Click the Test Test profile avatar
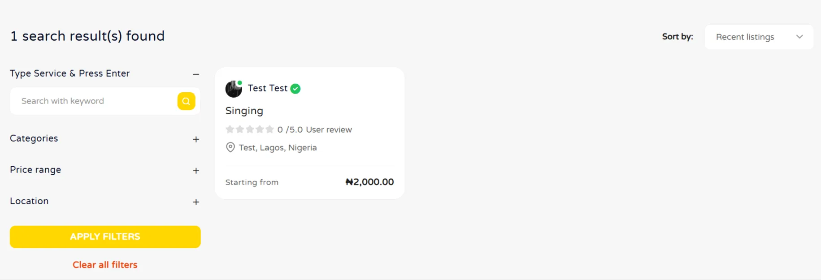This screenshot has width=821, height=280. tap(233, 89)
